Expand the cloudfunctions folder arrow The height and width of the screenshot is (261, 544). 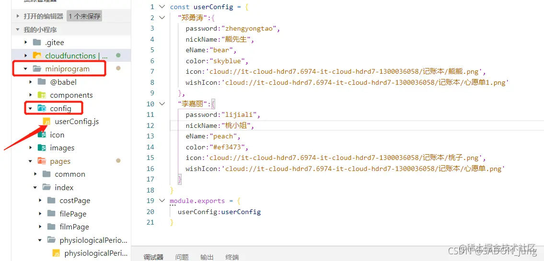25,56
